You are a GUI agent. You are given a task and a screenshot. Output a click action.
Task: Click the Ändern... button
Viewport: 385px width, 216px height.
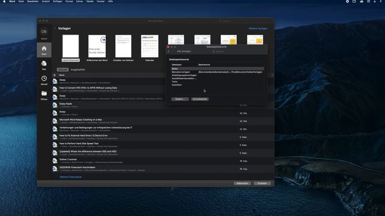[x=180, y=99]
